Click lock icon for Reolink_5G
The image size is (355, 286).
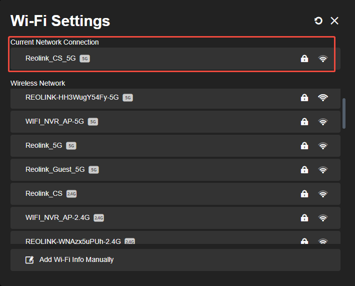coord(304,146)
